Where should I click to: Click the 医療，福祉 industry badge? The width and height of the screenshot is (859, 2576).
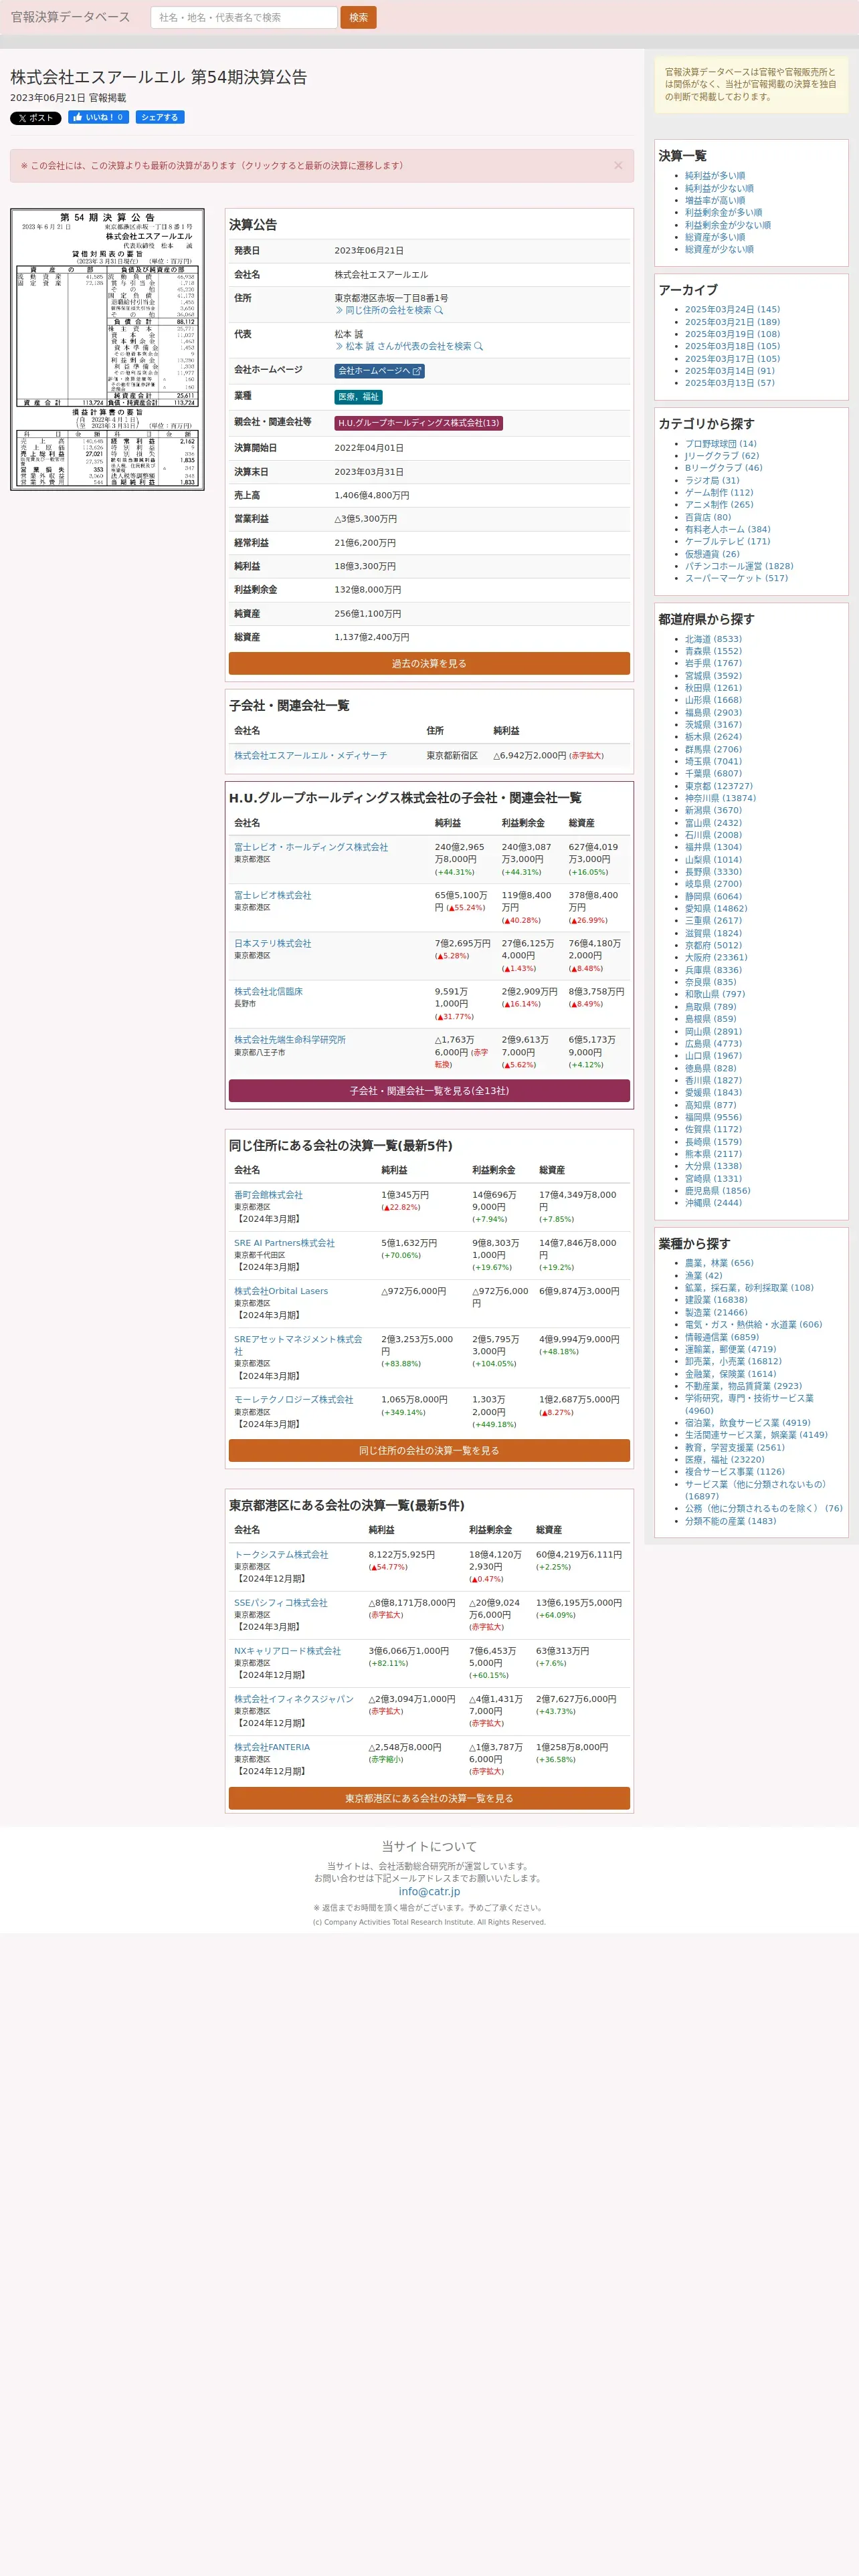point(358,397)
